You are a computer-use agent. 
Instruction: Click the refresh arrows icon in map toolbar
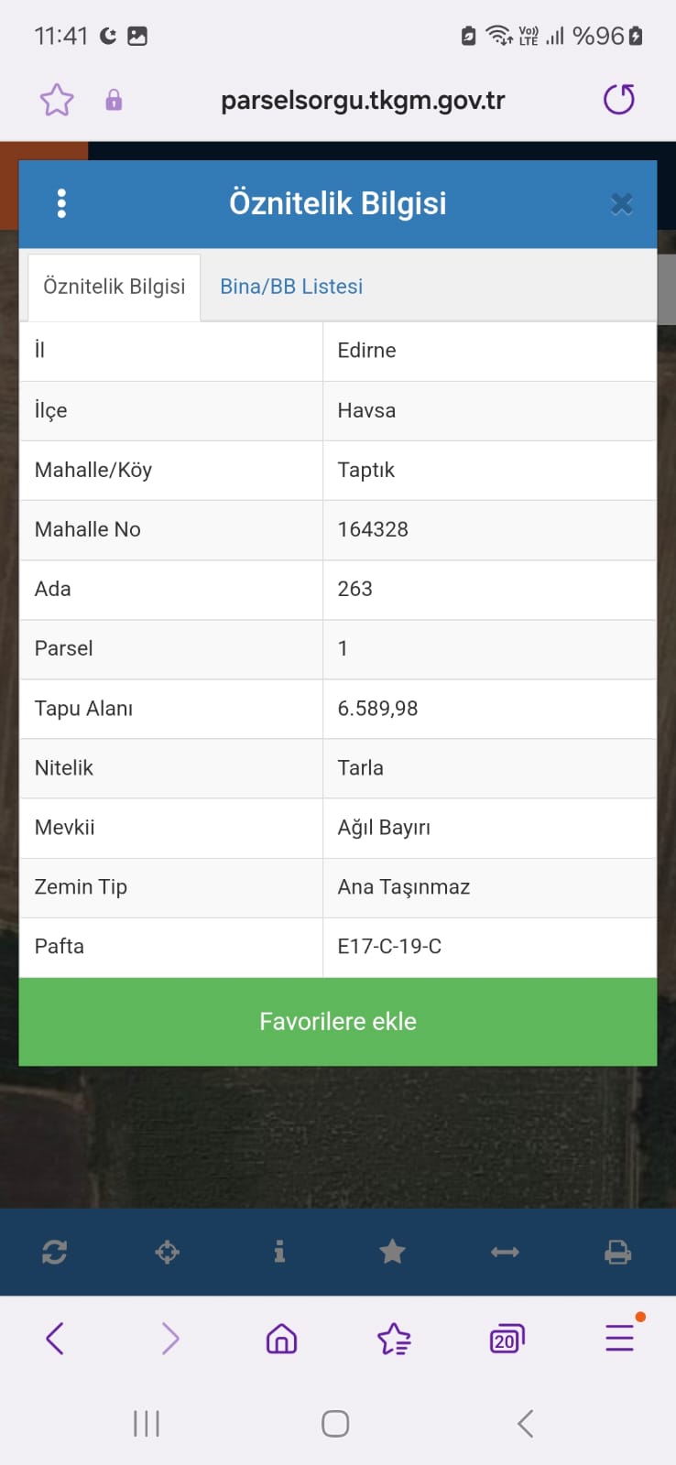[x=55, y=1252]
